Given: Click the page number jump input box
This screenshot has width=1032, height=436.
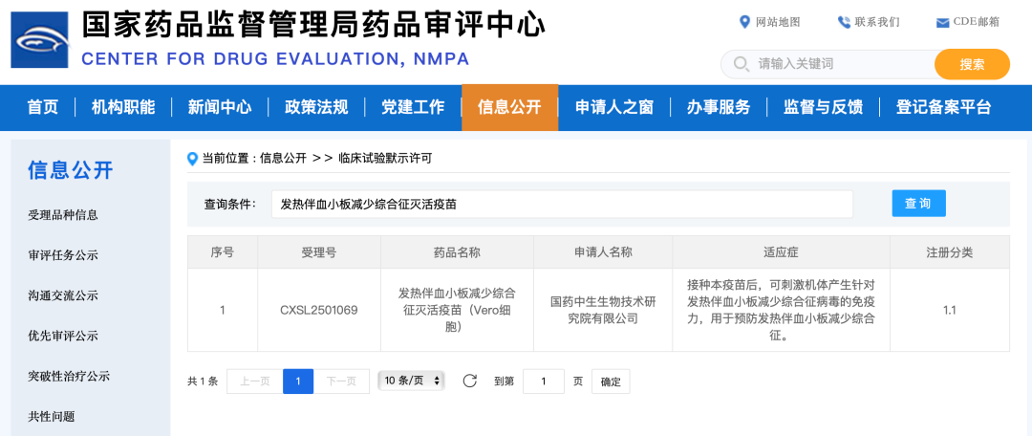Looking at the screenshot, I should [x=544, y=381].
